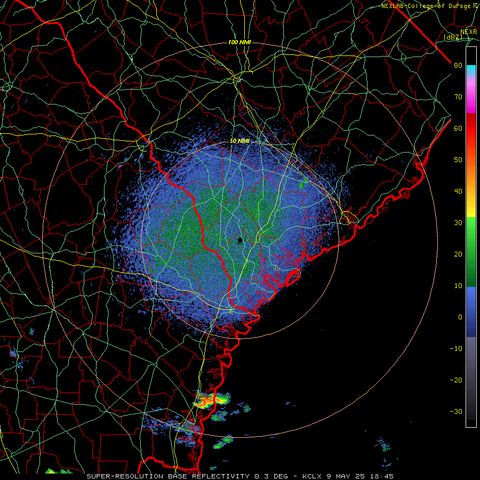Screen dimensions: 480x480
Task: Click the 50 value on the color scale
Action: tap(458, 160)
